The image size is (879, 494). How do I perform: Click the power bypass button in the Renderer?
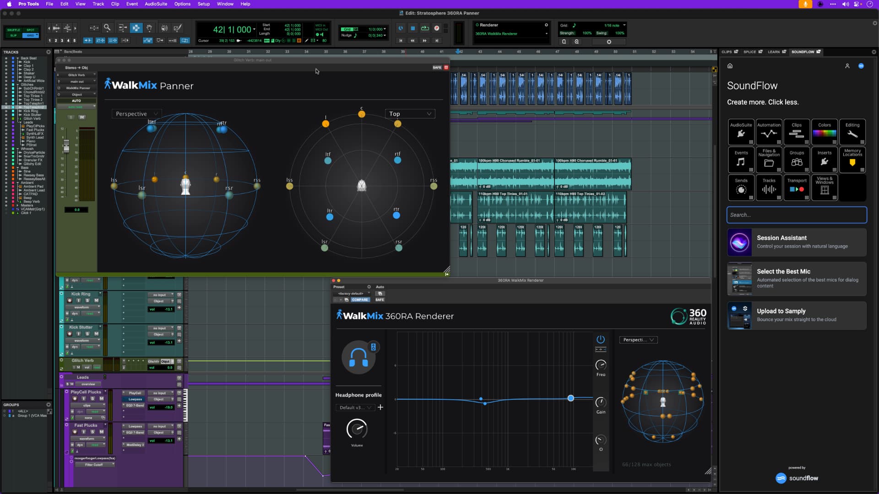pyautogui.click(x=601, y=340)
